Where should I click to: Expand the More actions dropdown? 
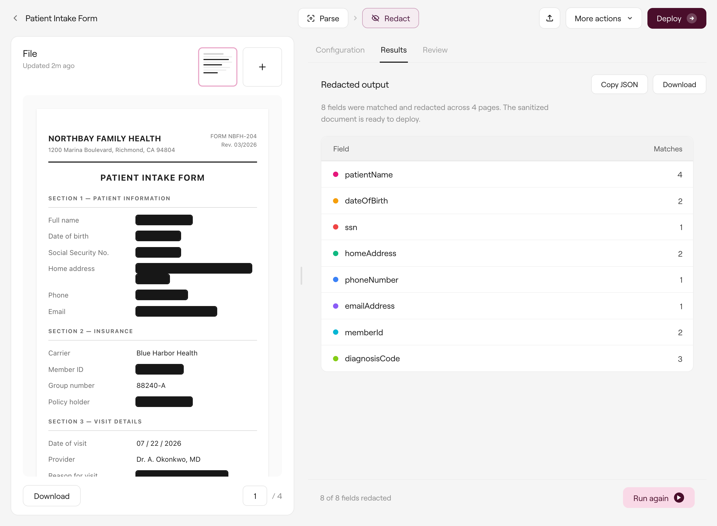(603, 18)
